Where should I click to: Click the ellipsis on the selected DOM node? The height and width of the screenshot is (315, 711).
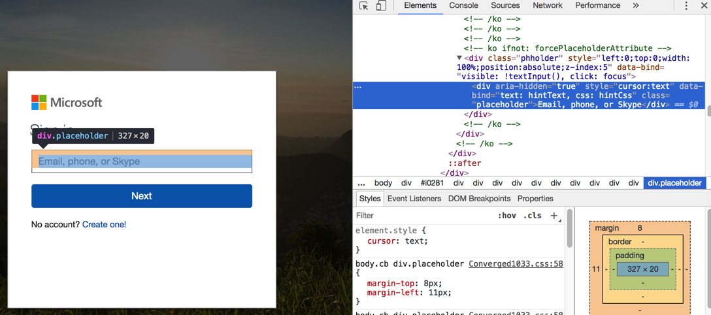coord(357,86)
